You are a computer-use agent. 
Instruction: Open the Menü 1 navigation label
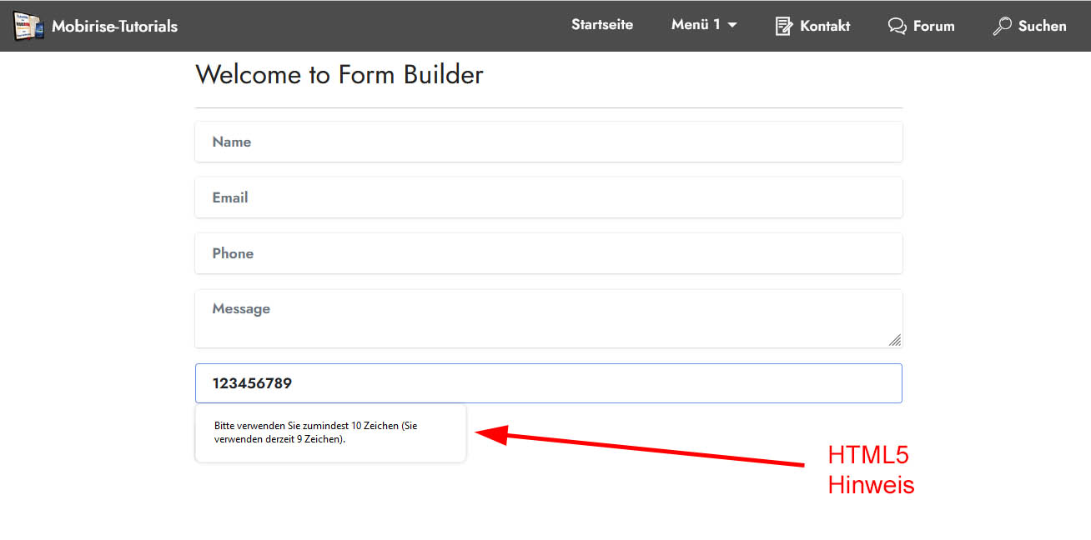pyautogui.click(x=696, y=25)
